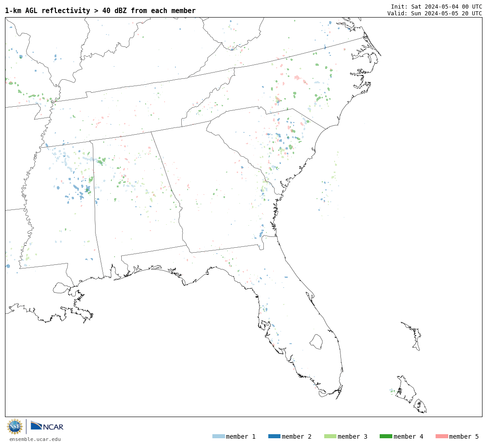
Task: Click the NSF logo icon
Action: pos(14,427)
